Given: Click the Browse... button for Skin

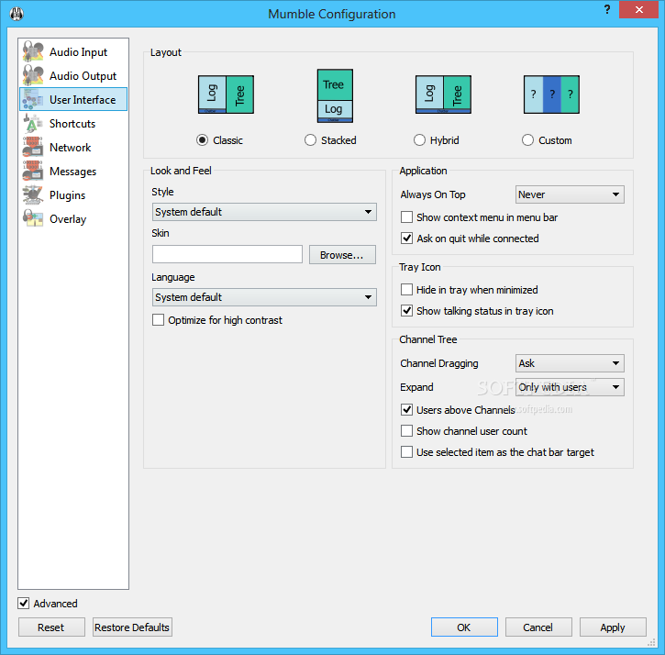Looking at the screenshot, I should click(x=342, y=254).
